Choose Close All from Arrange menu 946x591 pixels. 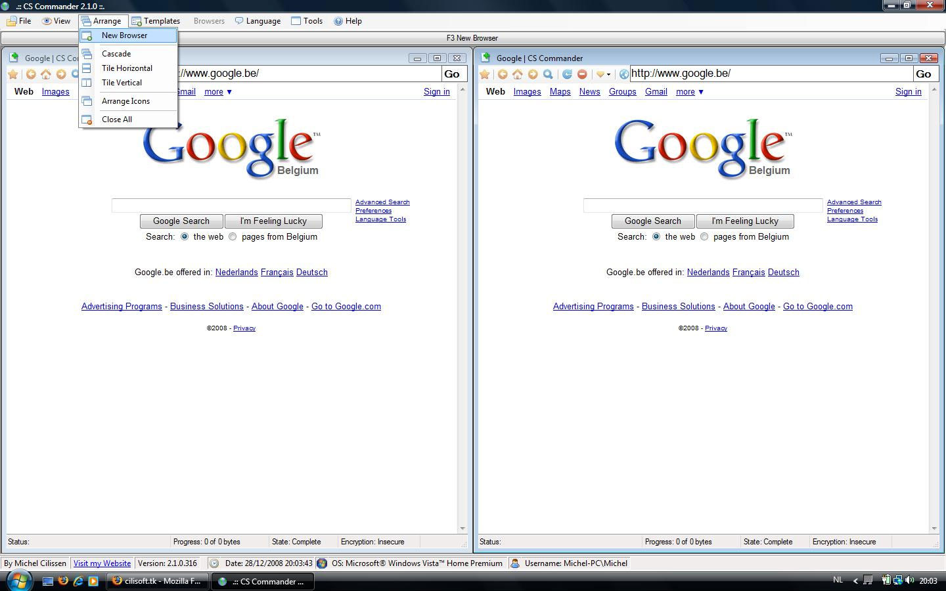click(x=128, y=120)
